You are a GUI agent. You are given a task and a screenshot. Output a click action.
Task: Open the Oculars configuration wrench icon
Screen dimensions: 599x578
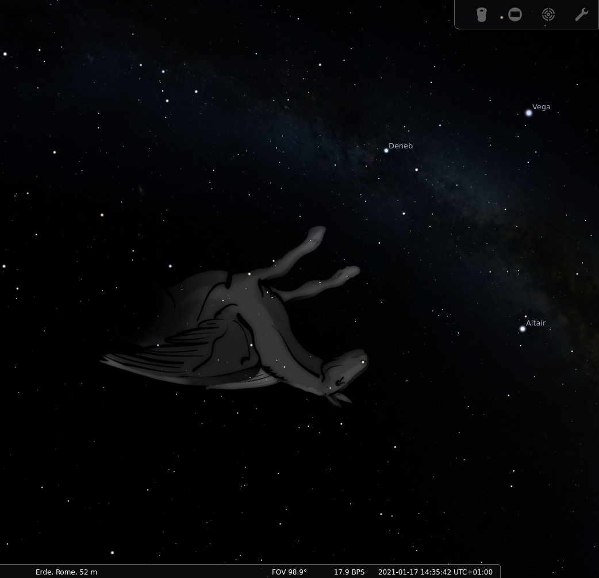[581, 15]
